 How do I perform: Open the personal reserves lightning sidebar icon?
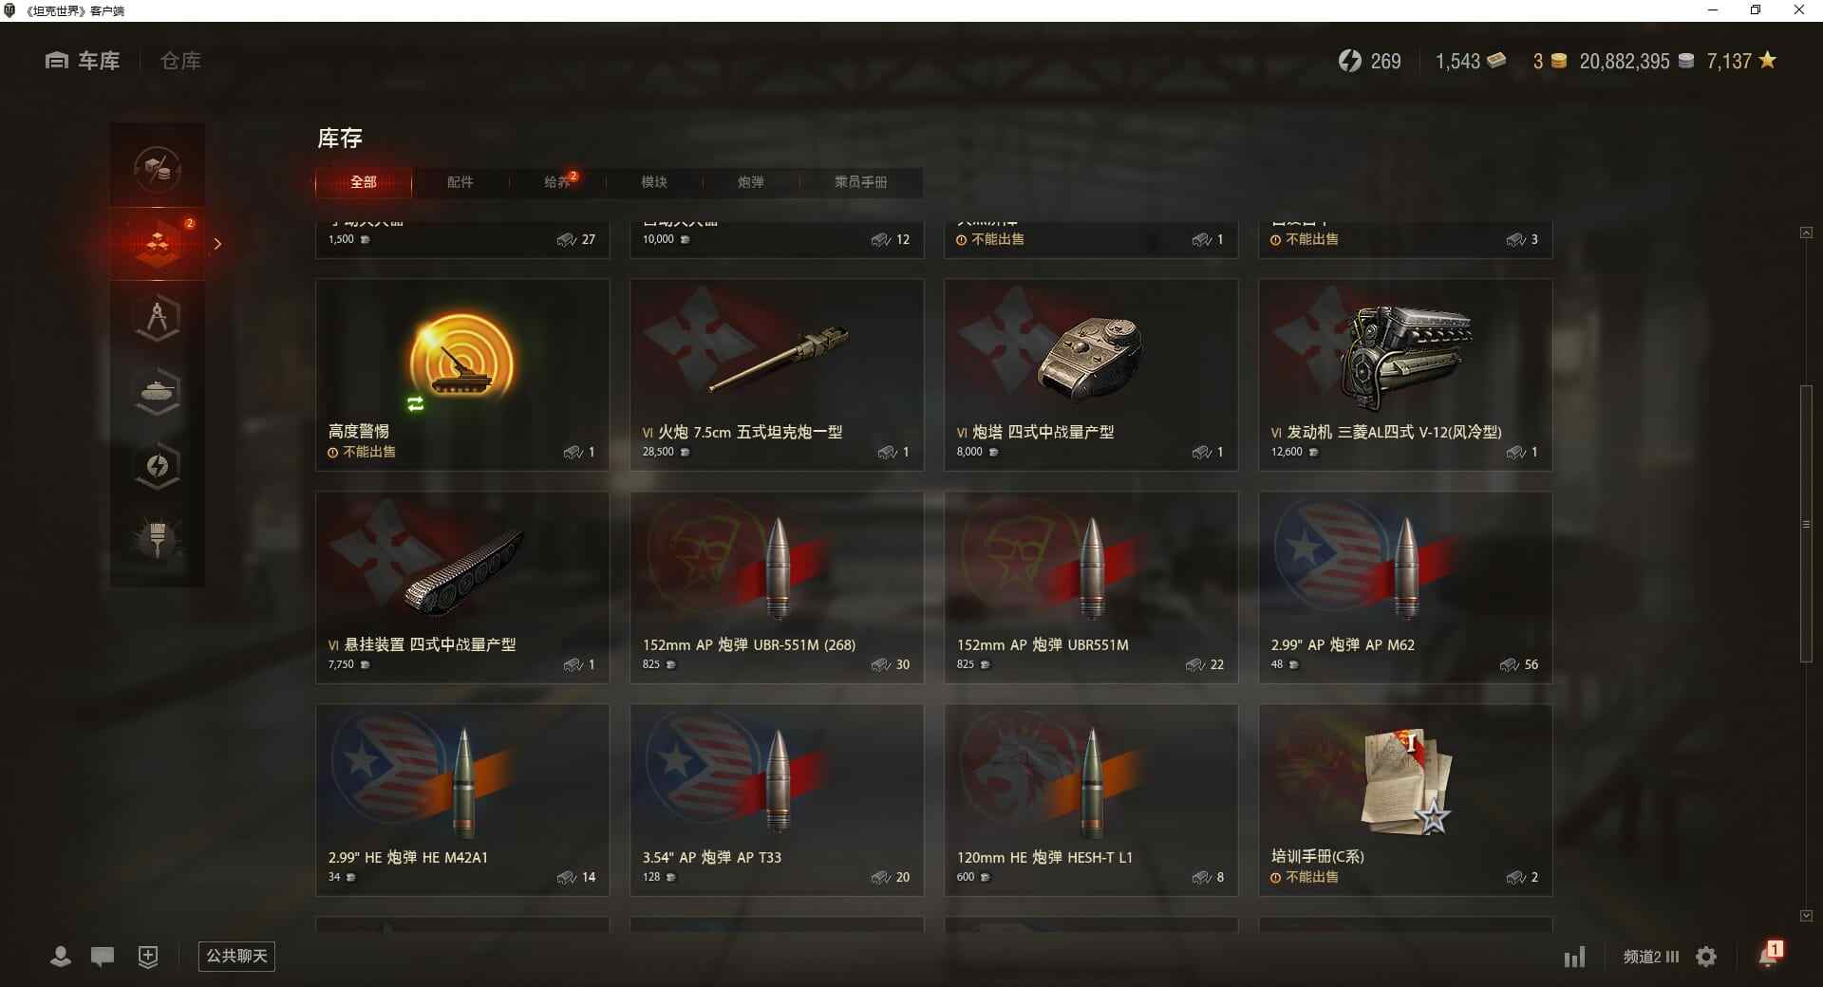click(x=158, y=465)
